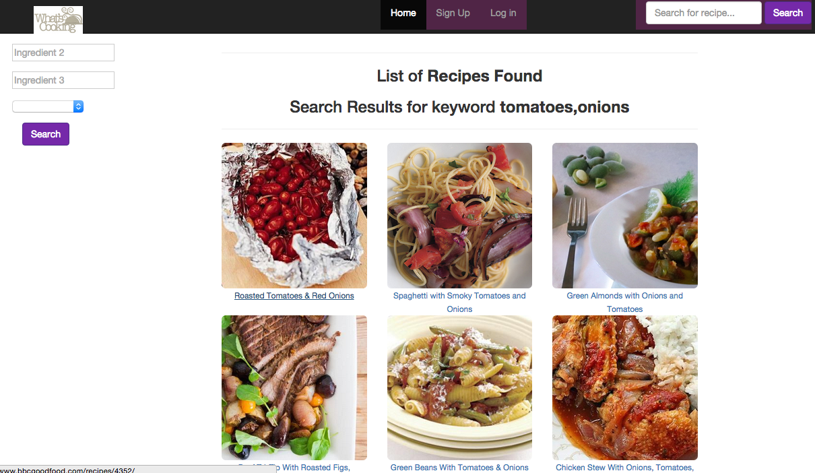Click the steak with roasted figs photo
This screenshot has height=473, width=815.
pos(294,387)
